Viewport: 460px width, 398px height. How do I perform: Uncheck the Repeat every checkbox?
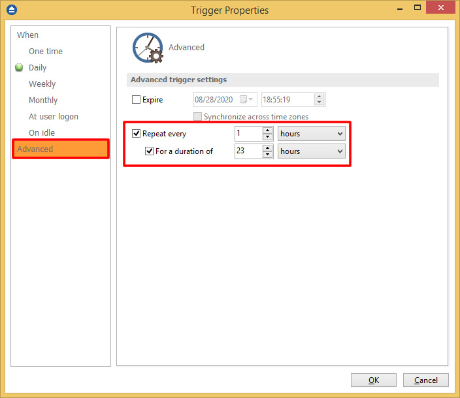point(136,134)
